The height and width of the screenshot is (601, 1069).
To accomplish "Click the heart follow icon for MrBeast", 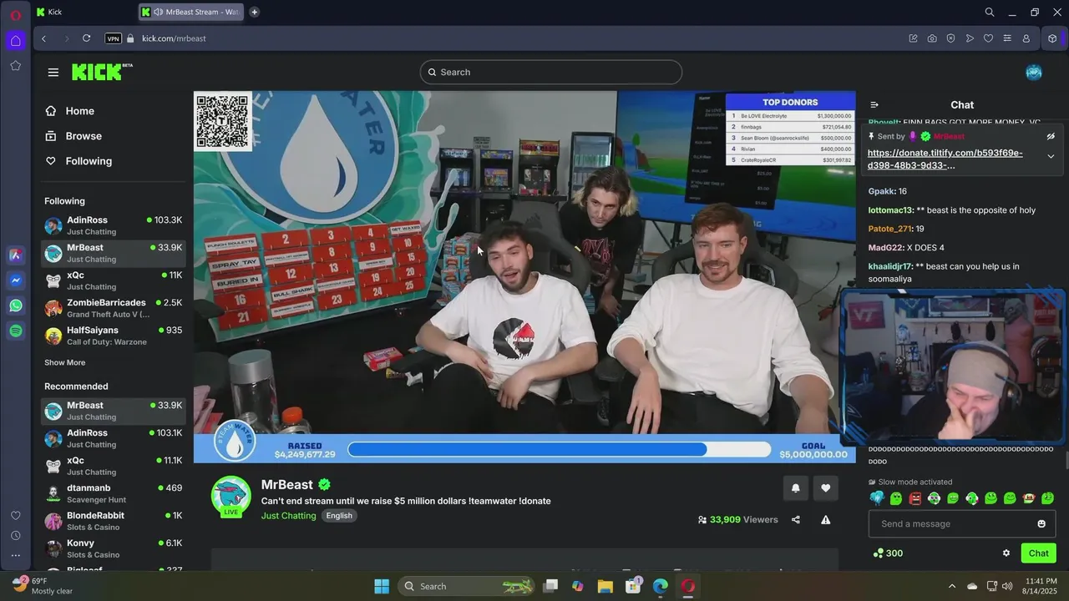I will (826, 488).
